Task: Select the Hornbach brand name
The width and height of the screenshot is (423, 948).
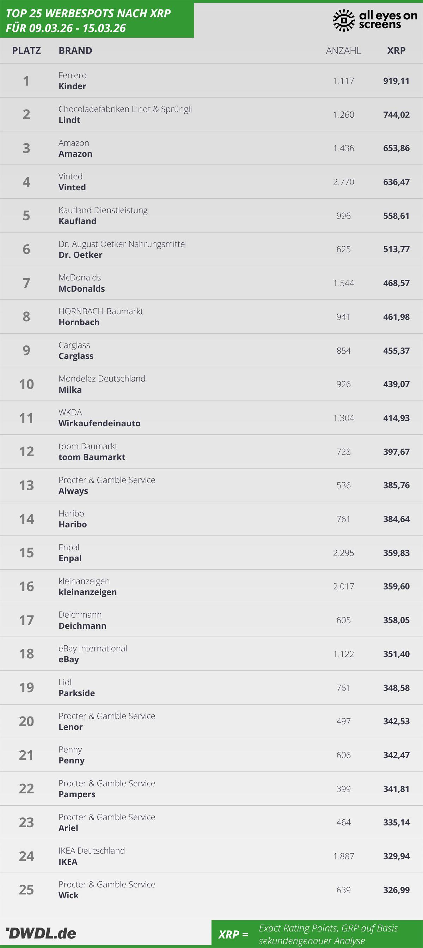Action: point(79,322)
